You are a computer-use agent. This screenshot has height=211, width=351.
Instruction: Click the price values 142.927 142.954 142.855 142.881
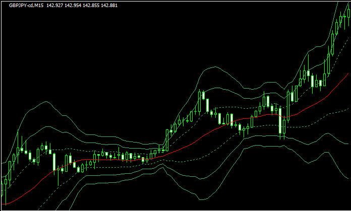[82, 6]
